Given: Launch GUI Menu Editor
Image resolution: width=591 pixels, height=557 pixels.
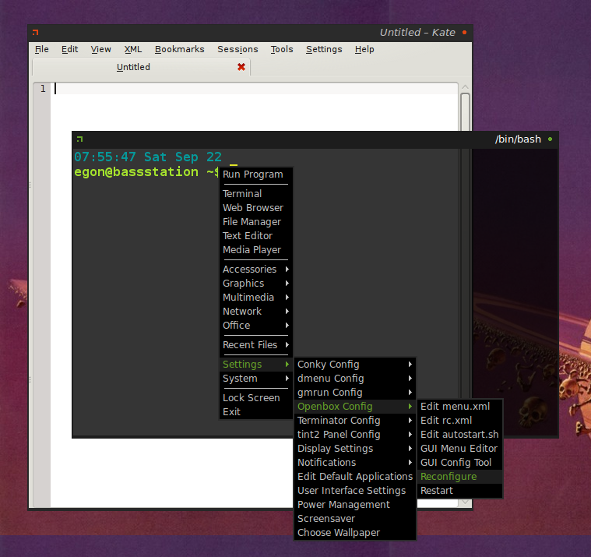Looking at the screenshot, I should tap(460, 449).
